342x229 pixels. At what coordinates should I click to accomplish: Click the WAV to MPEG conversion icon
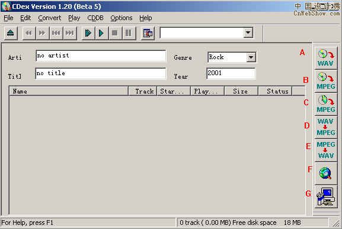pyautogui.click(x=325, y=127)
